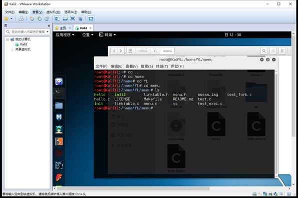Switch to Unity mode icon
This screenshot has height=198, width=298.
coord(81,18)
